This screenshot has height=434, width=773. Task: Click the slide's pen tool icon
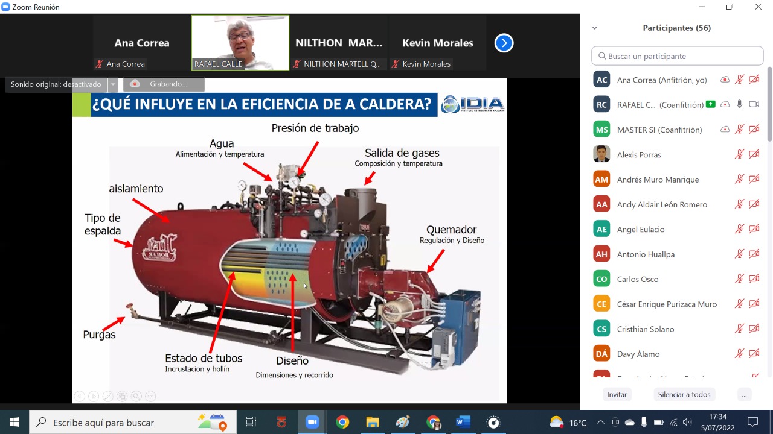click(108, 396)
